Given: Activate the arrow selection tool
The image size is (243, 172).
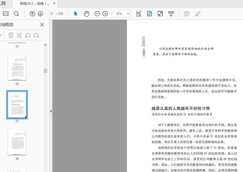Looking at the screenshot, I should 76,14.
